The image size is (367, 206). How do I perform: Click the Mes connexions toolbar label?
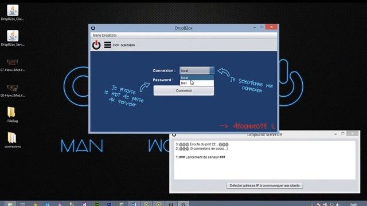pyautogui.click(x=124, y=45)
